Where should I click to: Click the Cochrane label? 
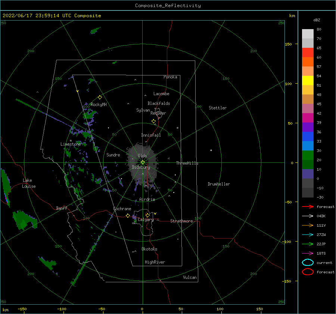pyautogui.click(x=122, y=209)
